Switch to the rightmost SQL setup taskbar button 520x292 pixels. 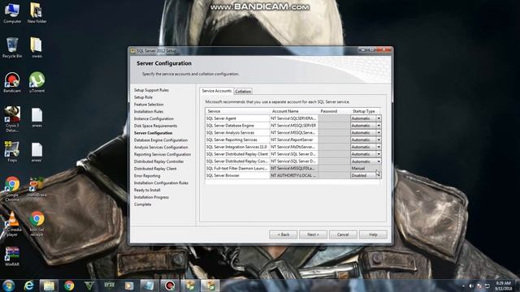210,286
